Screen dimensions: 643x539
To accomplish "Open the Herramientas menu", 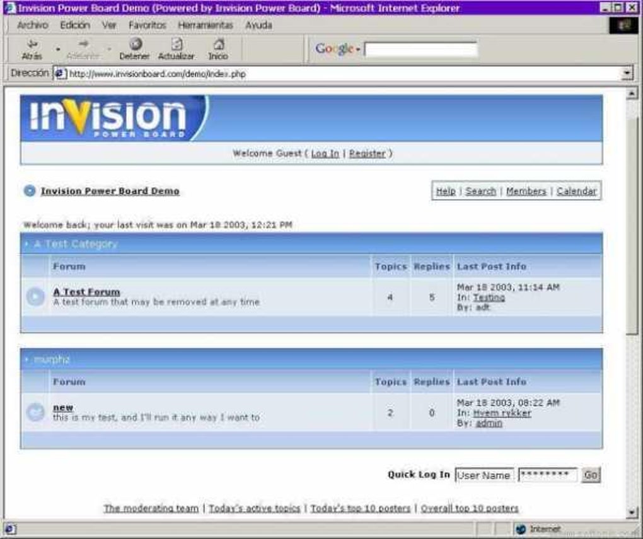I will (206, 25).
